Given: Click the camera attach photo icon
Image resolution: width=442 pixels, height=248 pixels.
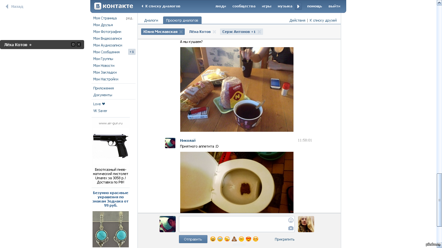Looking at the screenshot, I should point(291,228).
